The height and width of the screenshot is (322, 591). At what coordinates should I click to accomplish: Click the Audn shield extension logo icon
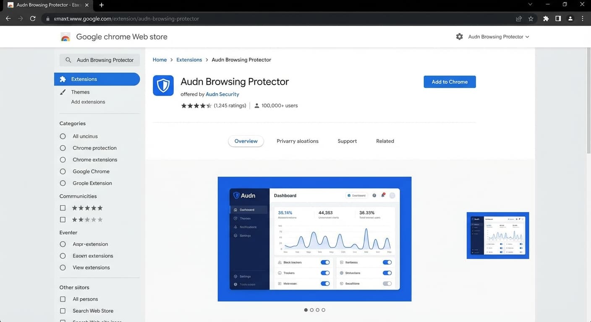pyautogui.click(x=163, y=85)
